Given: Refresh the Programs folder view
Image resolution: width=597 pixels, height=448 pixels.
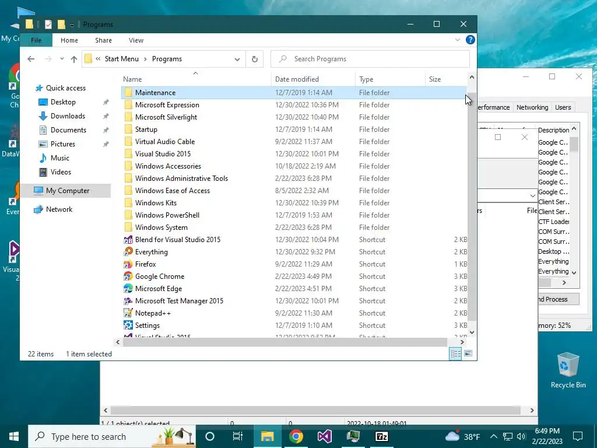Looking at the screenshot, I should pos(255,59).
